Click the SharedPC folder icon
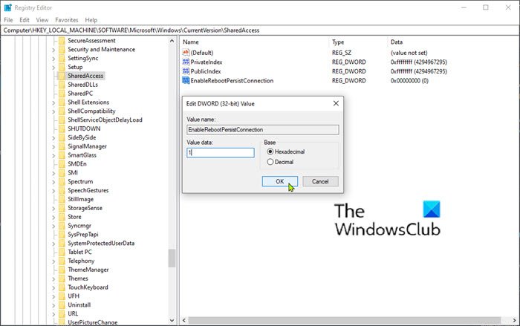This screenshot has height=326, width=520. (x=62, y=93)
